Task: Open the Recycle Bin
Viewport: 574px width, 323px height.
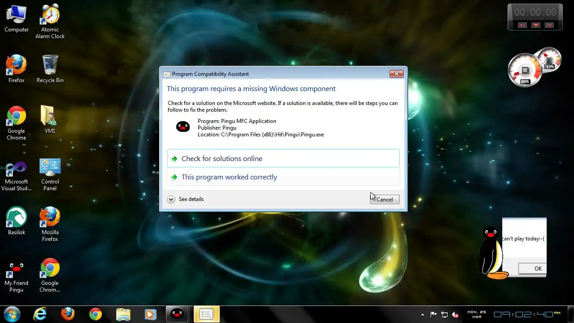Action: [x=50, y=69]
